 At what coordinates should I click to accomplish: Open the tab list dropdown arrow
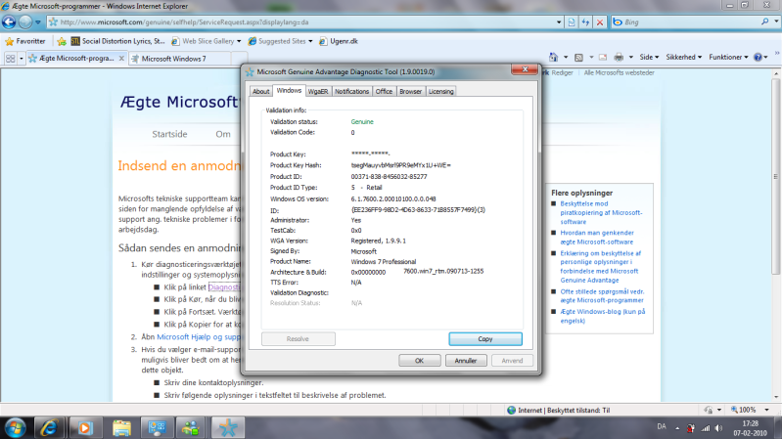[21, 59]
